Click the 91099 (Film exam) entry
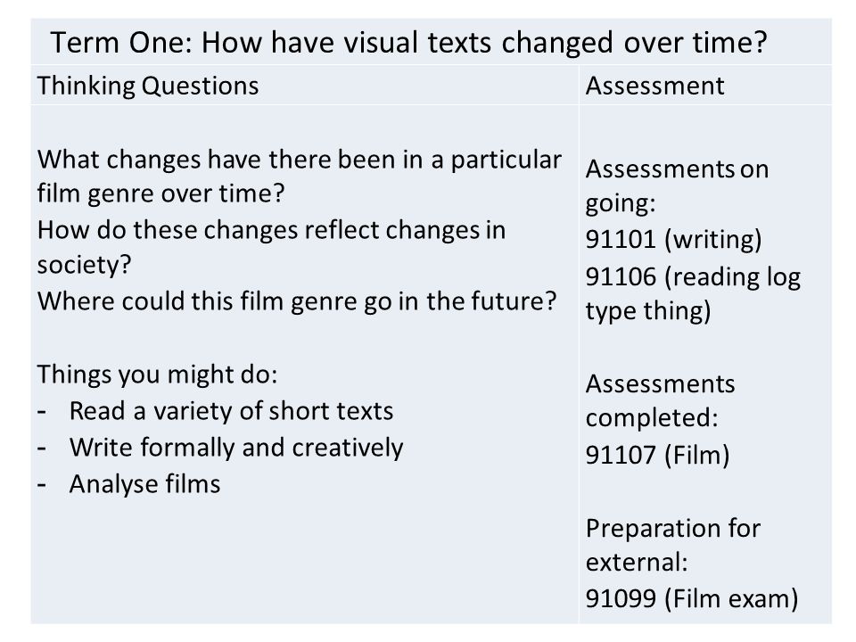The image size is (856, 642). click(x=692, y=598)
